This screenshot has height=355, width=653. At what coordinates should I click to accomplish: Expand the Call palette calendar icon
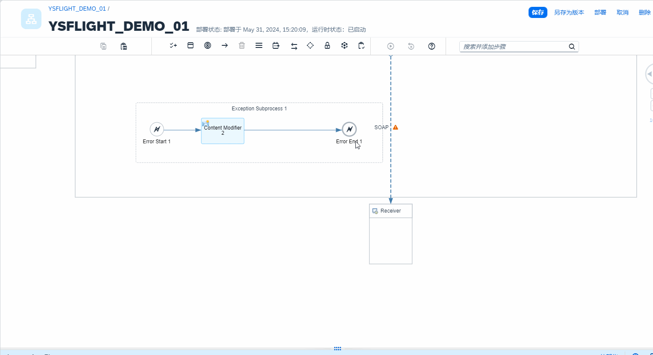pos(276,46)
